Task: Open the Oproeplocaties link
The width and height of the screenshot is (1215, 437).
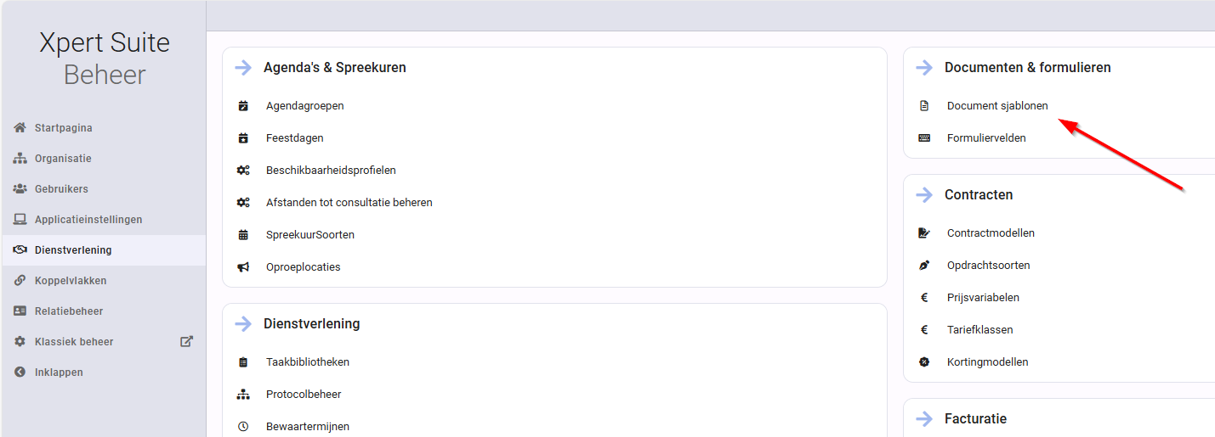Action: pos(303,267)
